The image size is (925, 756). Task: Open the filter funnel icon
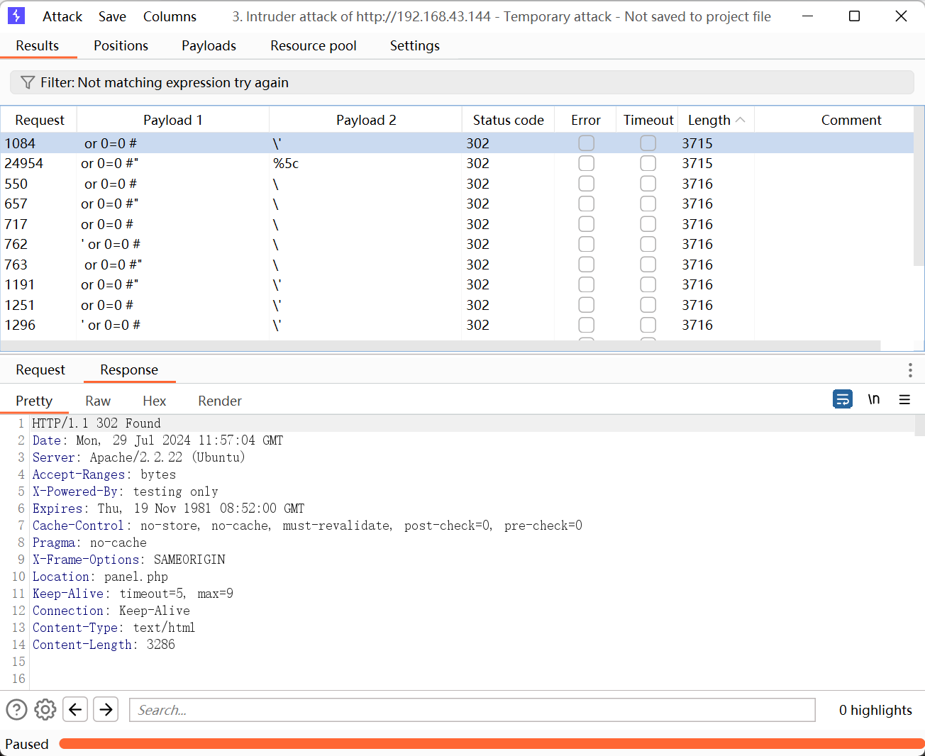[28, 82]
